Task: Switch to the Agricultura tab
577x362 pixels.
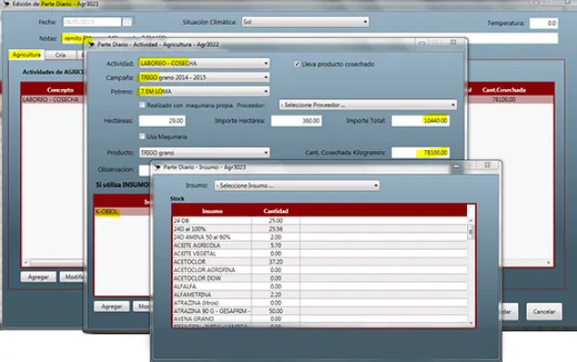Action: pos(26,55)
